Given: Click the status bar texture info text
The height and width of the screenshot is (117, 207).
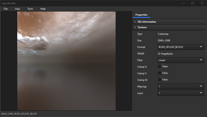Looking at the screenshot, I should pyautogui.click(x=19, y=114).
